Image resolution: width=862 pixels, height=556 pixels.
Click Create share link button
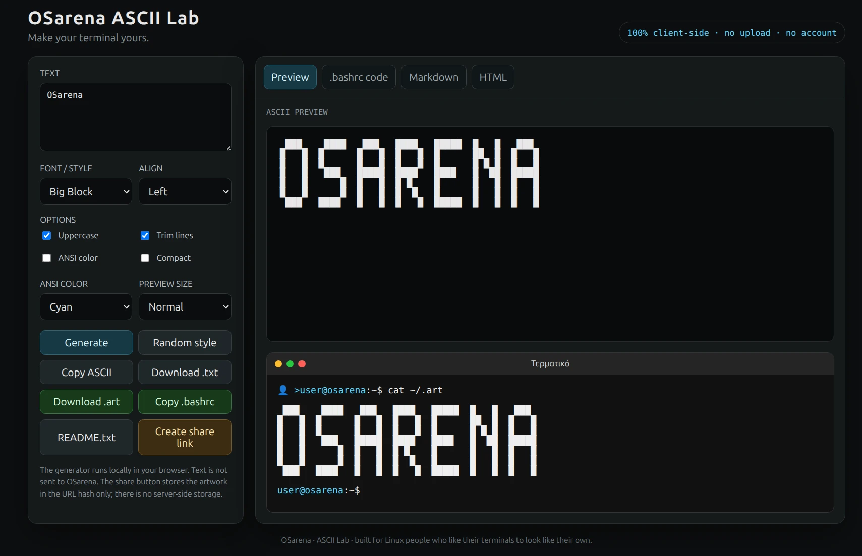click(x=185, y=438)
